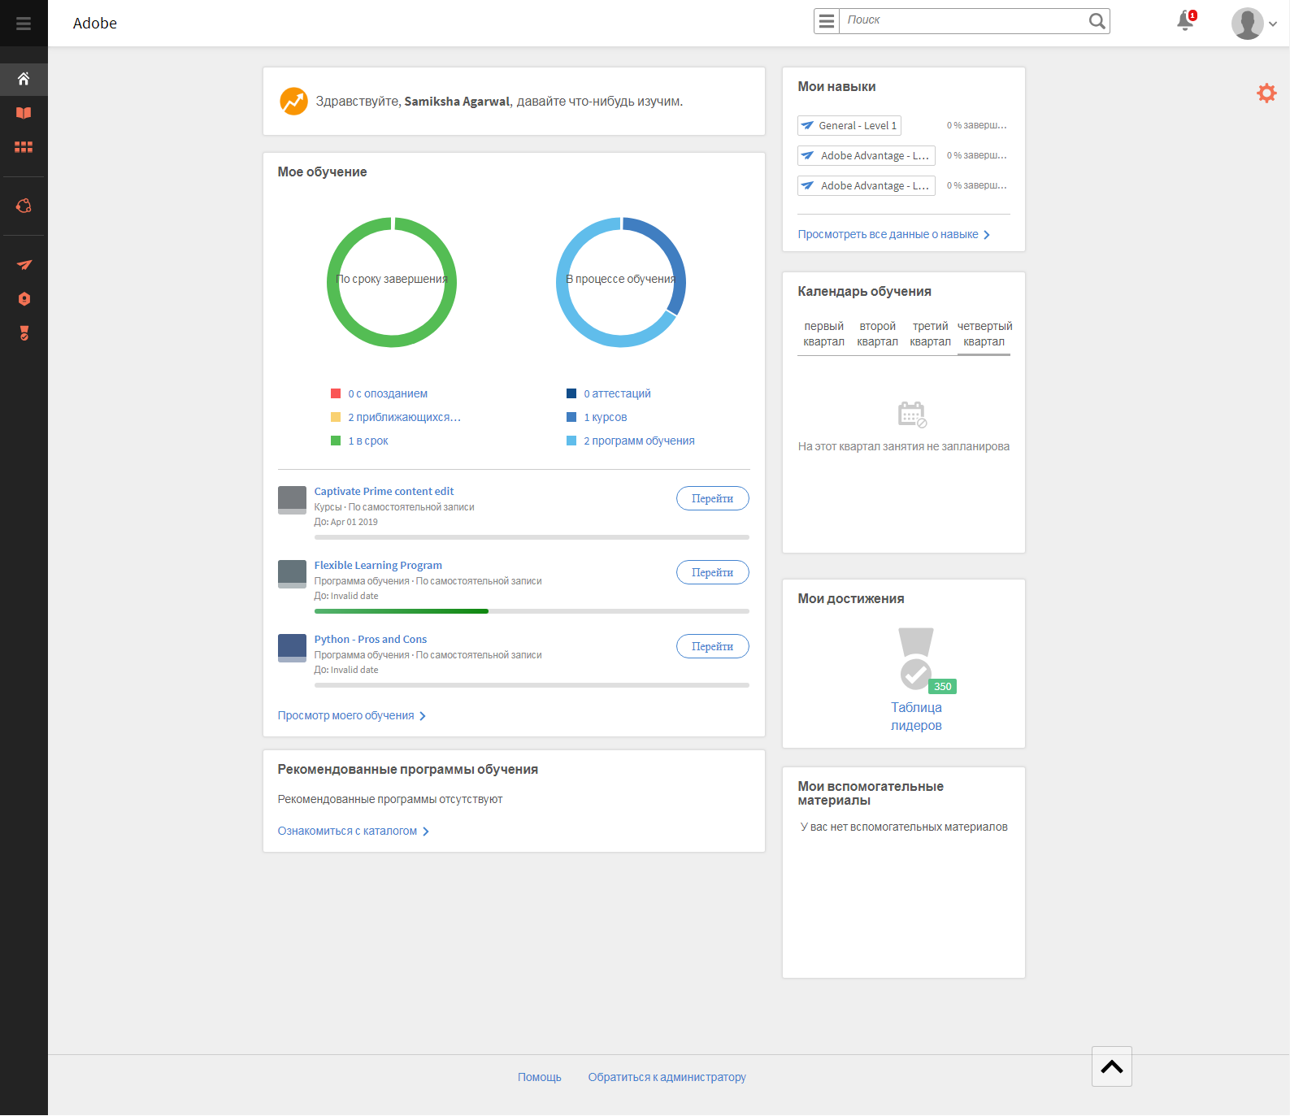The height and width of the screenshot is (1116, 1290).
Task: Click the text До: Apr 01 2019
Action: pyautogui.click(x=346, y=522)
